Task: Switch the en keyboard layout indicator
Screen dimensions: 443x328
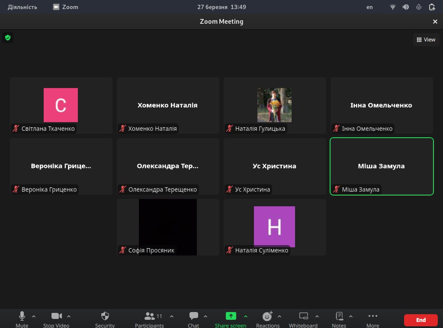Action: tap(369, 7)
